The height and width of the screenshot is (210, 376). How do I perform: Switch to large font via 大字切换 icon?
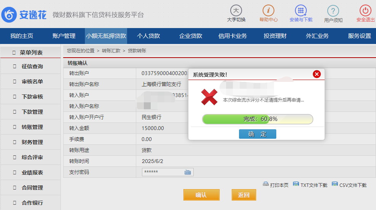tap(236, 11)
